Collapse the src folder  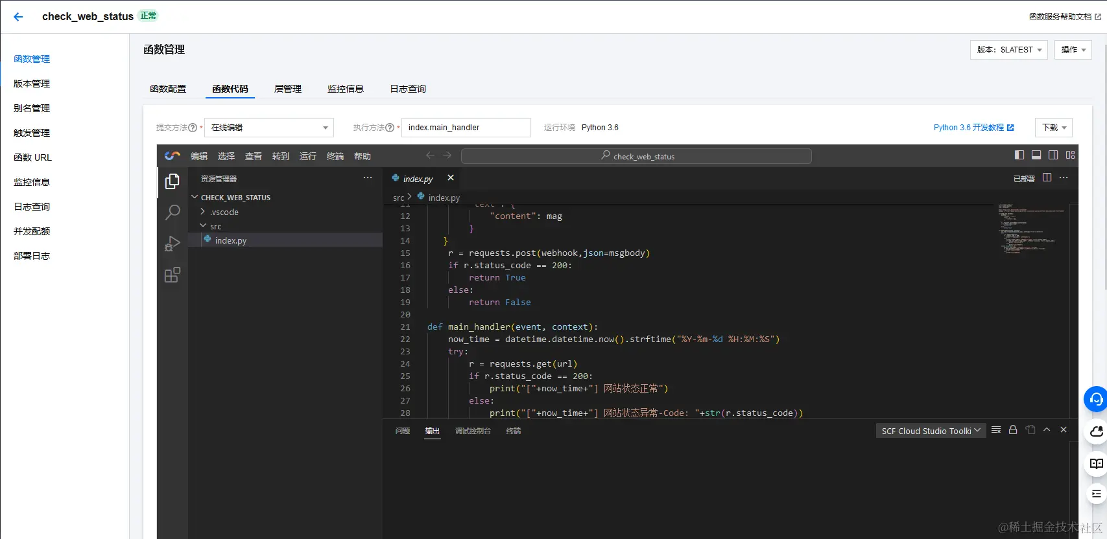[216, 226]
